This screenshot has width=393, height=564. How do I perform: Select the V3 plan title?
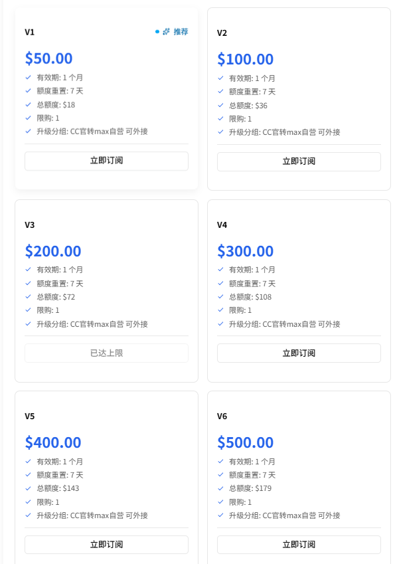click(29, 225)
